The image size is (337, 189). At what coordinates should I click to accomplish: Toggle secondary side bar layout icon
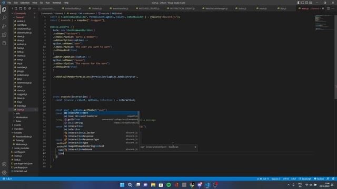pos(306,3)
